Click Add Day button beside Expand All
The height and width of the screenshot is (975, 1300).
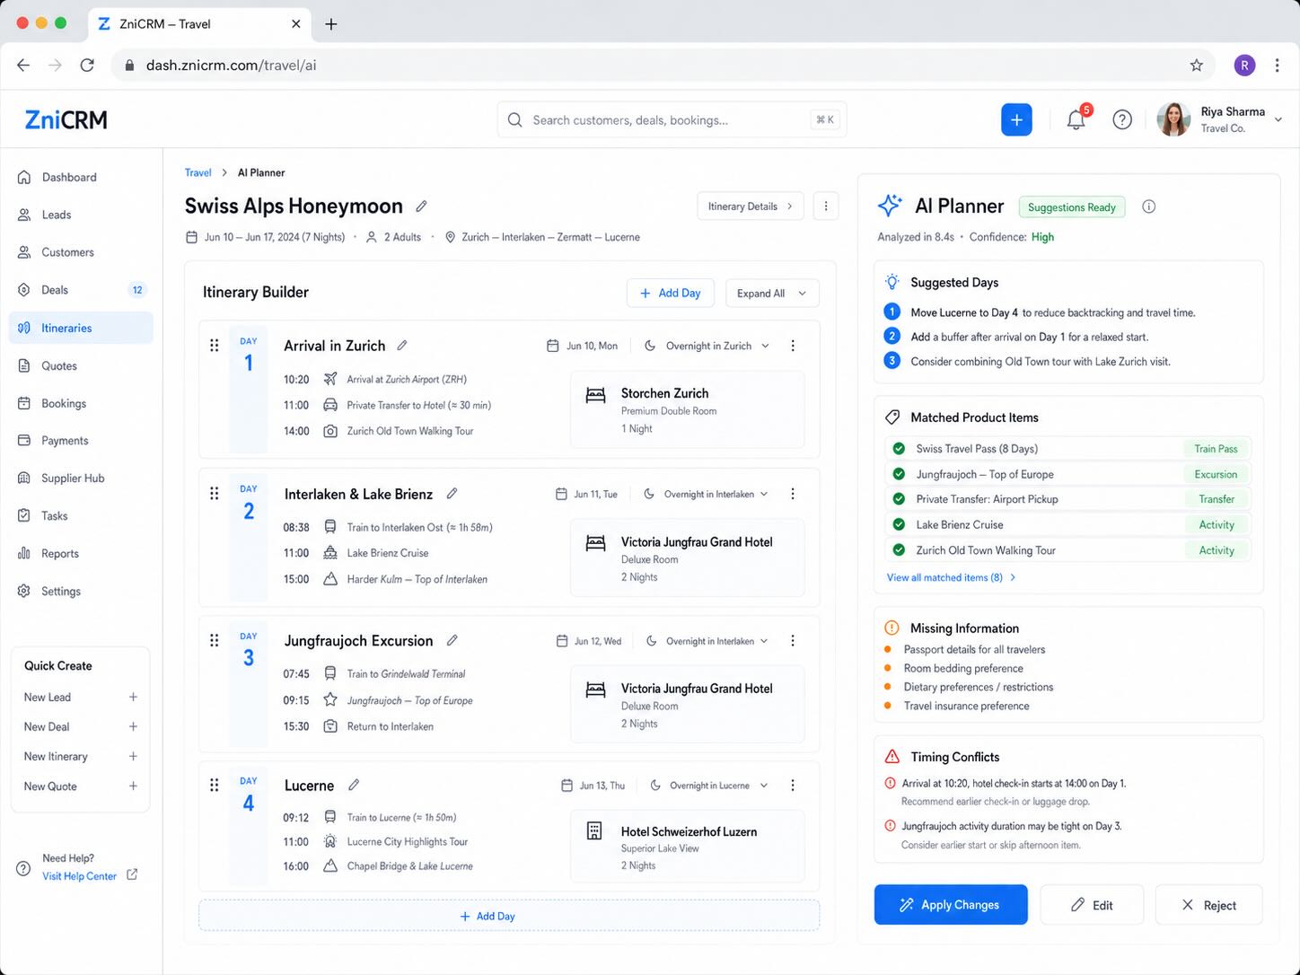click(670, 294)
